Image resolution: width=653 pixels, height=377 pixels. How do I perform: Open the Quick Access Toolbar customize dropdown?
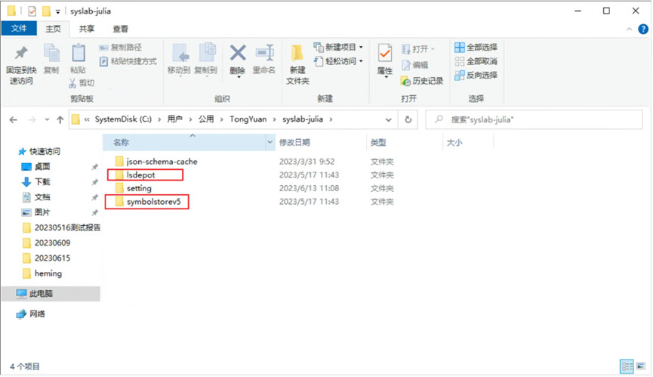(58, 11)
